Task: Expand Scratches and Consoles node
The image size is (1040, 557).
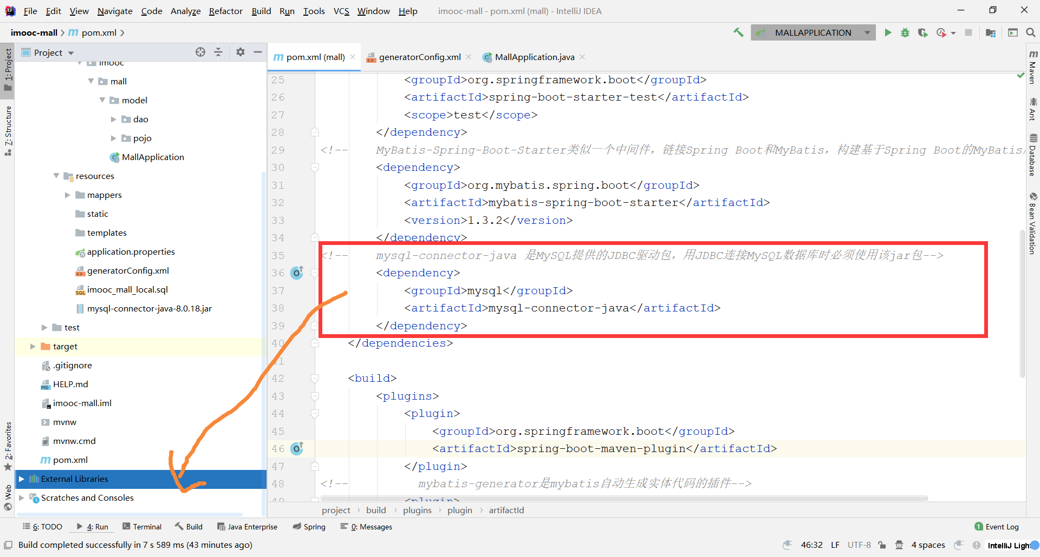Action: pos(21,498)
